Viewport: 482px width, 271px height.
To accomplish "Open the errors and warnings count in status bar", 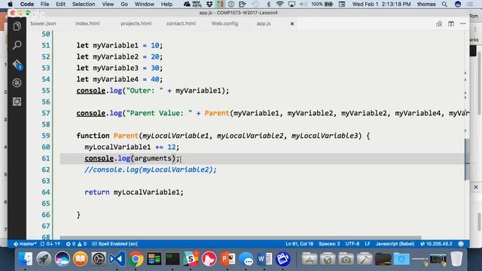I will click(x=76, y=244).
